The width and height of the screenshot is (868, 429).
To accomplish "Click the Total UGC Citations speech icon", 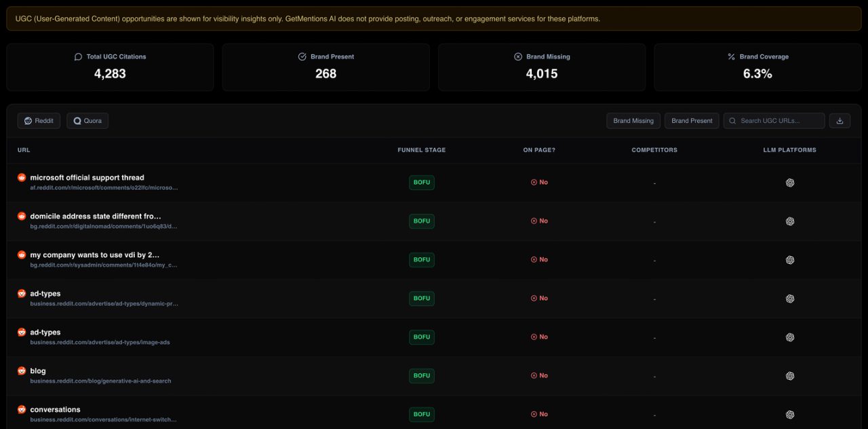I will [x=78, y=57].
